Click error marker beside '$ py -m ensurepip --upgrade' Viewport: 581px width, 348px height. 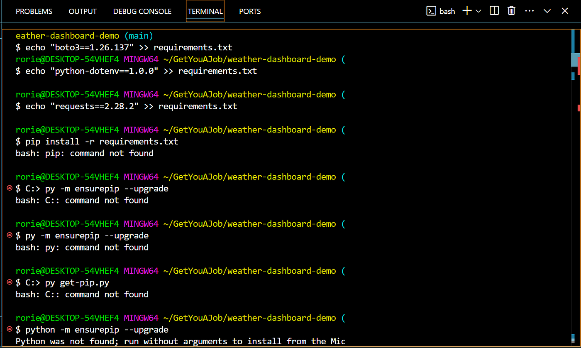(x=10, y=235)
